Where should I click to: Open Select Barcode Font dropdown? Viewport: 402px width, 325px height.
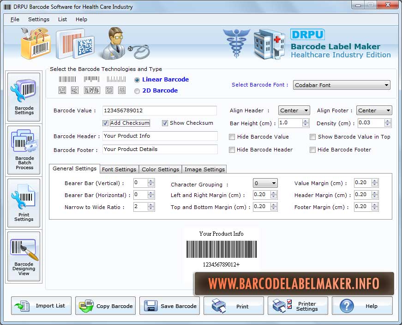[x=342, y=85]
